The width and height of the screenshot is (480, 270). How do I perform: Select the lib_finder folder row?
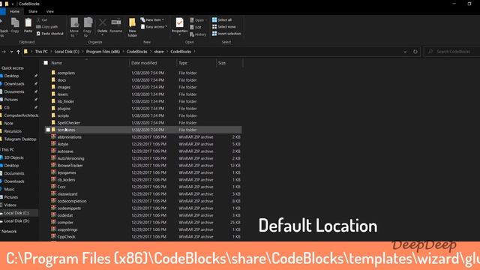coord(143,101)
